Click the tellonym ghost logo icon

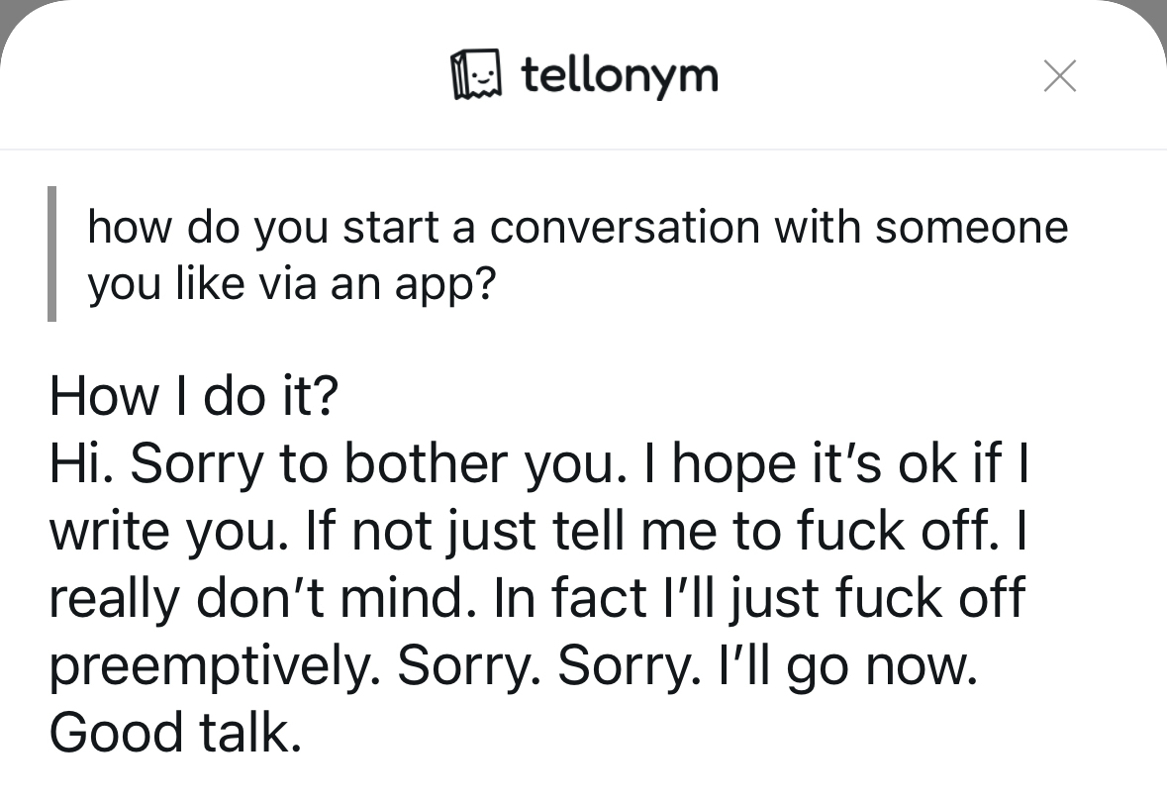coord(475,75)
